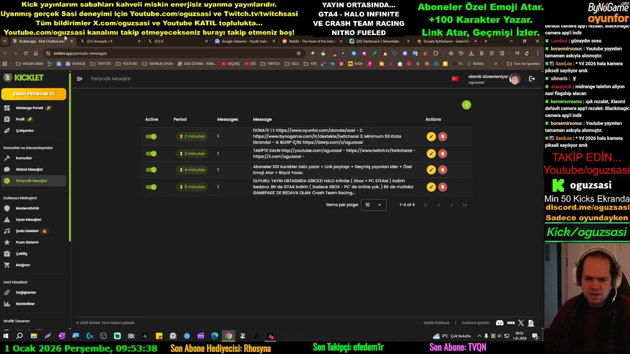Open the oguzsasi profile avatar

pyautogui.click(x=514, y=79)
